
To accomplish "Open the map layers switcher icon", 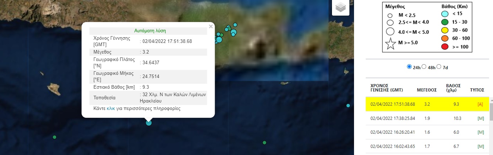I will click(x=341, y=7).
